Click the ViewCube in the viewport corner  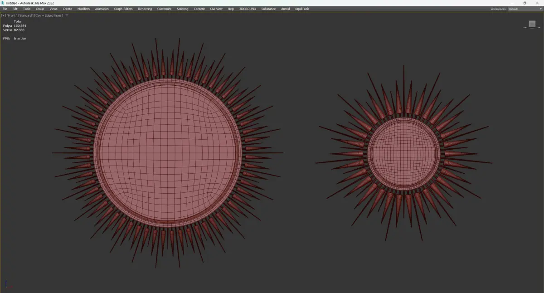point(532,24)
